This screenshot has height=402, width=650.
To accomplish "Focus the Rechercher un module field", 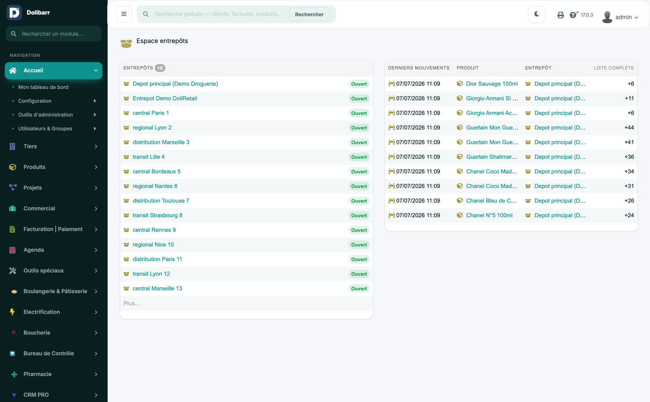I will point(54,34).
